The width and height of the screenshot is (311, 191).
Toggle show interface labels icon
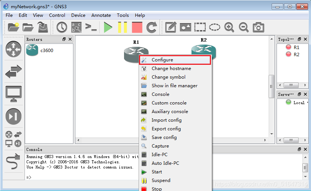pyautogui.click(x=76, y=27)
